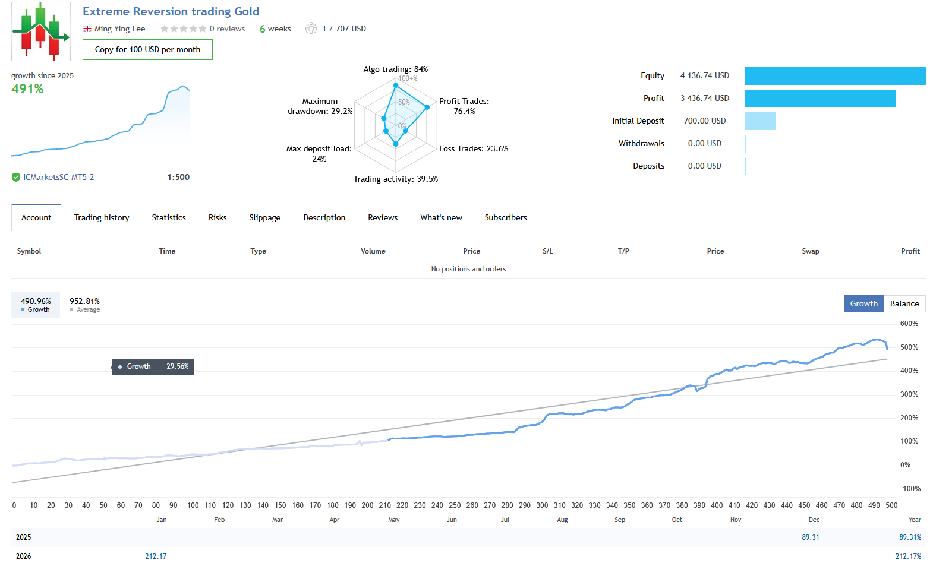
Task: Switch to the Risks tab
Action: [218, 217]
